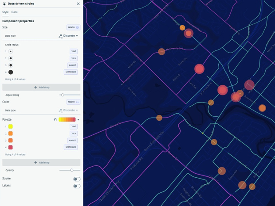The width and height of the screenshot is (275, 206).
Task: Add a stop to Circle radius
Action: coord(41,87)
